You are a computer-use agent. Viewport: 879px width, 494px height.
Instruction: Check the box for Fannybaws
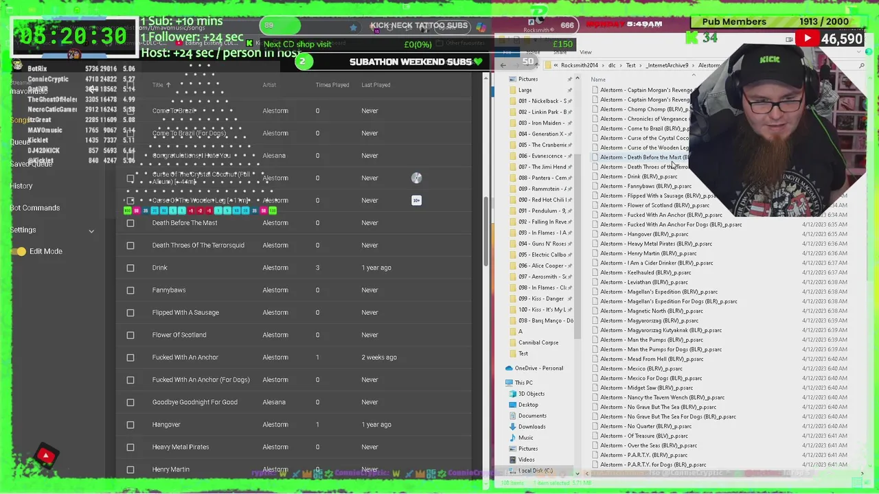point(130,290)
